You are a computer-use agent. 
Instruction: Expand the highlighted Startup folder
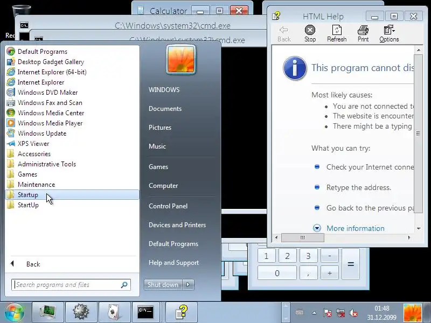(72, 195)
